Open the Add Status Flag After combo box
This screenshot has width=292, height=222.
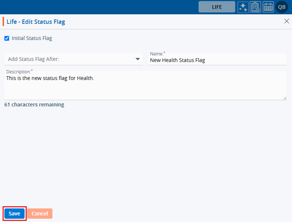[x=70, y=59]
